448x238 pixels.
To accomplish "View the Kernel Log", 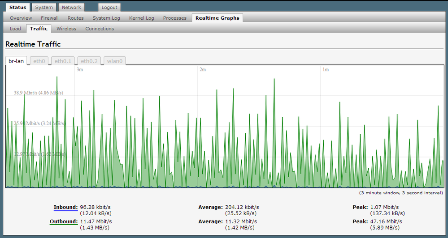I will coord(141,18).
